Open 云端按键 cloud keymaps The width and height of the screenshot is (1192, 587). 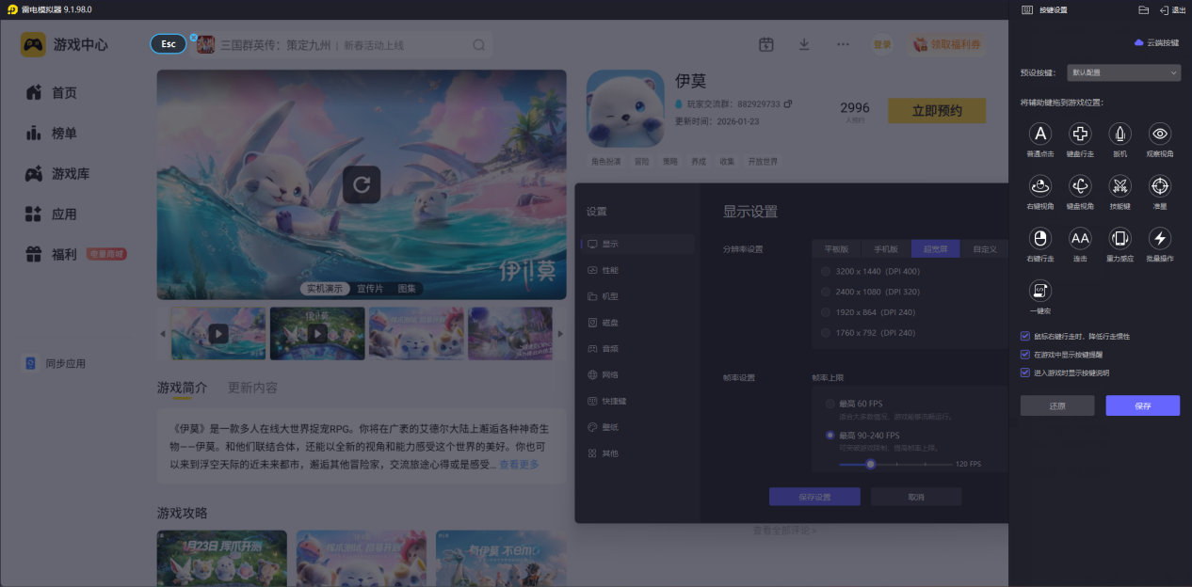pos(1156,42)
